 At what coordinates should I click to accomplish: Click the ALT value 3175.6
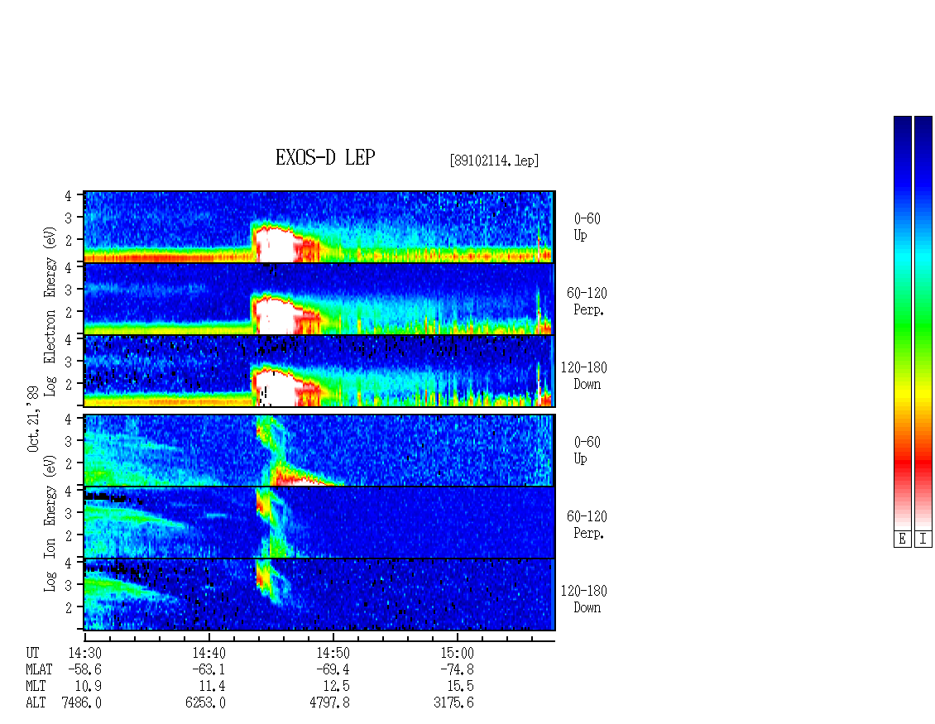pos(453,703)
